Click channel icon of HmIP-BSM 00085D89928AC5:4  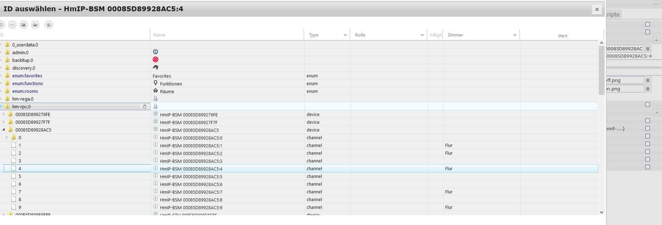coord(156,168)
